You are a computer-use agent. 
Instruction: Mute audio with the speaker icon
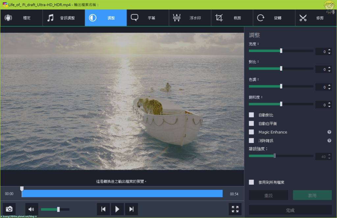(31, 209)
